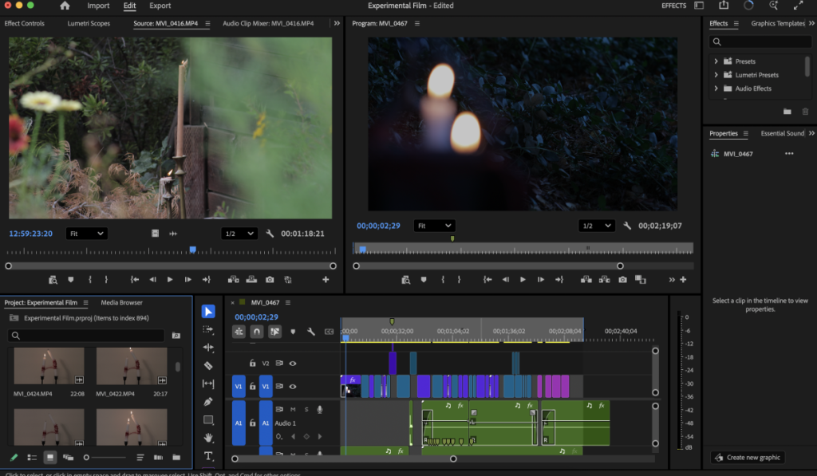Open timeline display settings wrench
Viewport: 817px width, 476px height.
[311, 331]
